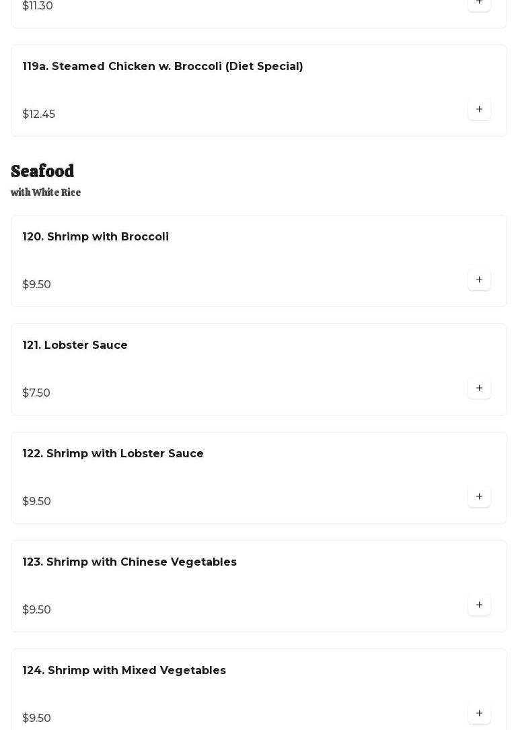Add Lobster Sauce using the plus icon
518x730 pixels.
(479, 389)
